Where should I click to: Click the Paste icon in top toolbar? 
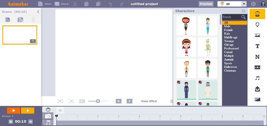(x=98, y=4)
